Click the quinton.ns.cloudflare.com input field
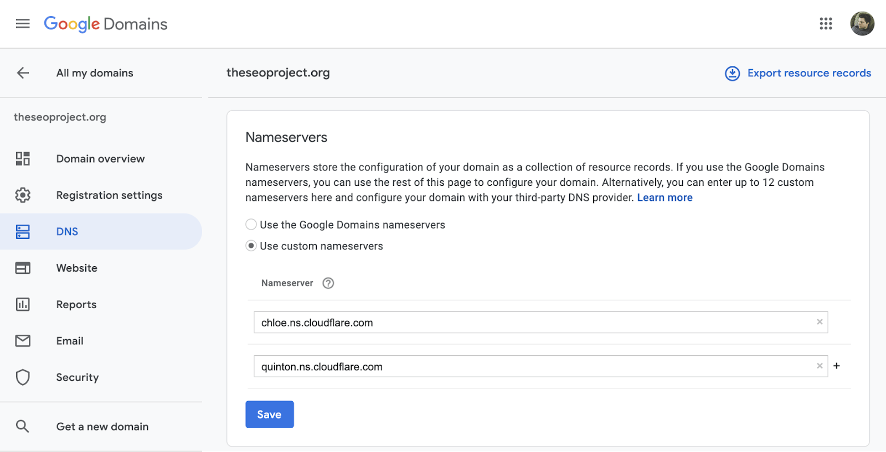886x452 pixels. [532, 367]
